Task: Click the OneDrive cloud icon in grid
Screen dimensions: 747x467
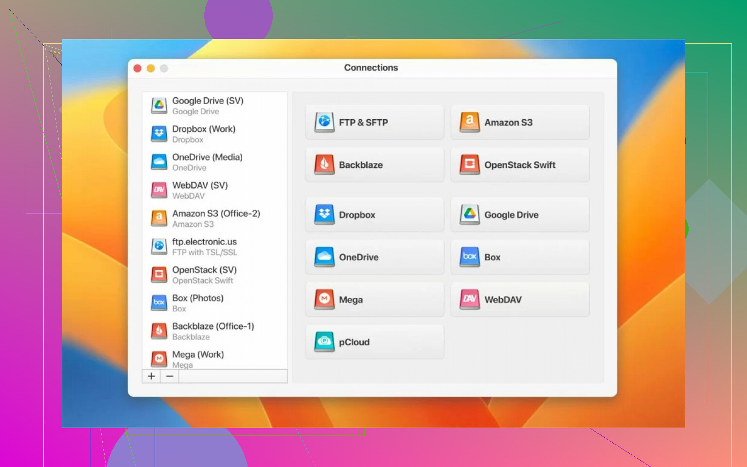Action: [324, 257]
